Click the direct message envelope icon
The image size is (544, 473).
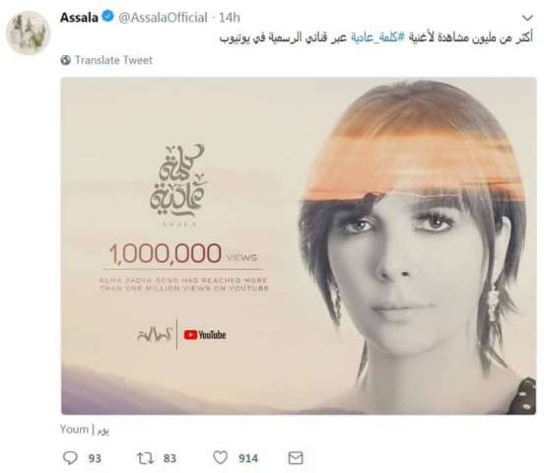(296, 458)
